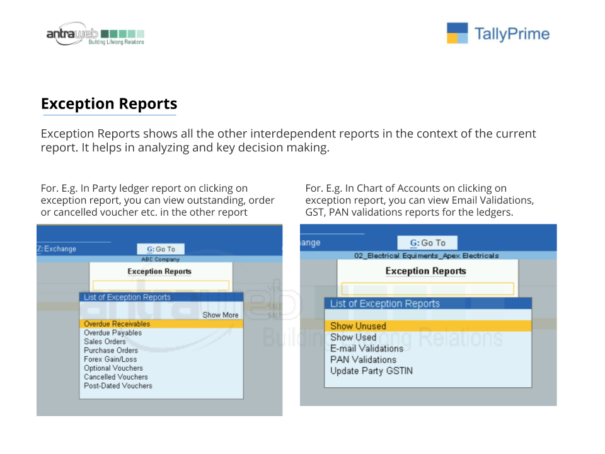Click G: Go To in left screenshot
Image resolution: width=605 pixels, height=454 pixels.
(x=161, y=249)
